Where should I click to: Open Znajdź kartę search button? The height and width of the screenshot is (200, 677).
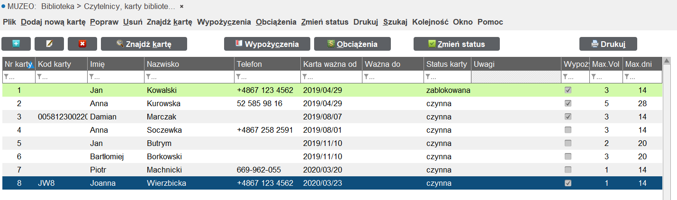144,44
